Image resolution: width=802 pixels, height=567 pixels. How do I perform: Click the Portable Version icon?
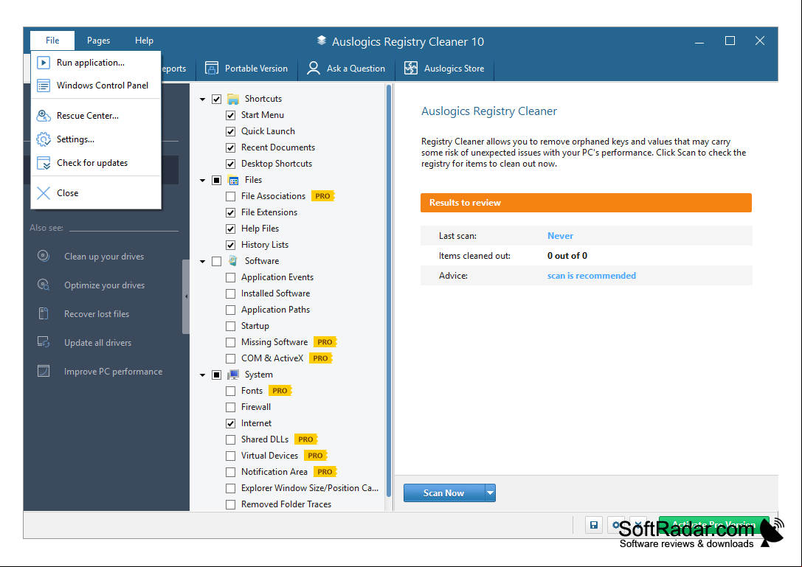(212, 68)
